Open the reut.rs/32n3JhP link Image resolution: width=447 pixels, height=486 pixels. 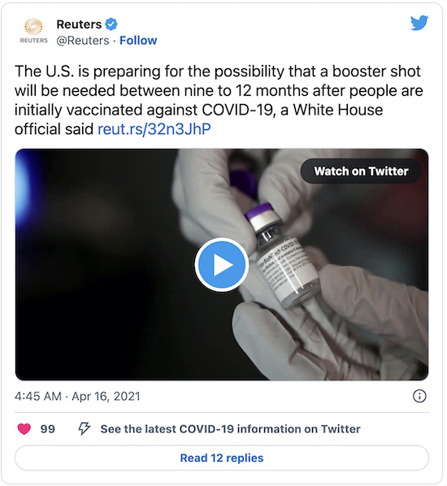[x=154, y=129]
